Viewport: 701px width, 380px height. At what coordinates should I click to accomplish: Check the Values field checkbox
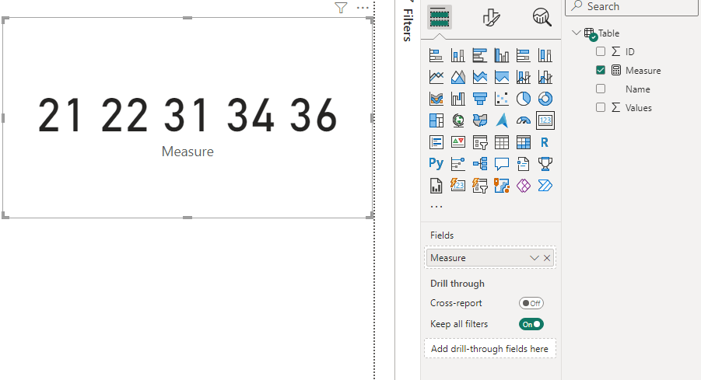pos(601,107)
